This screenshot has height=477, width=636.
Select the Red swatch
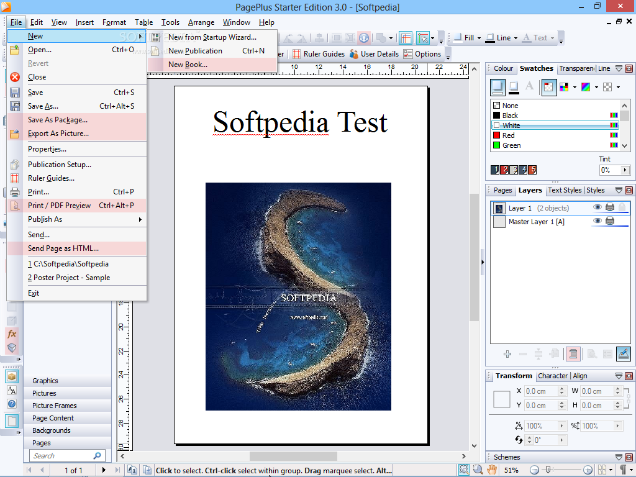pos(555,135)
